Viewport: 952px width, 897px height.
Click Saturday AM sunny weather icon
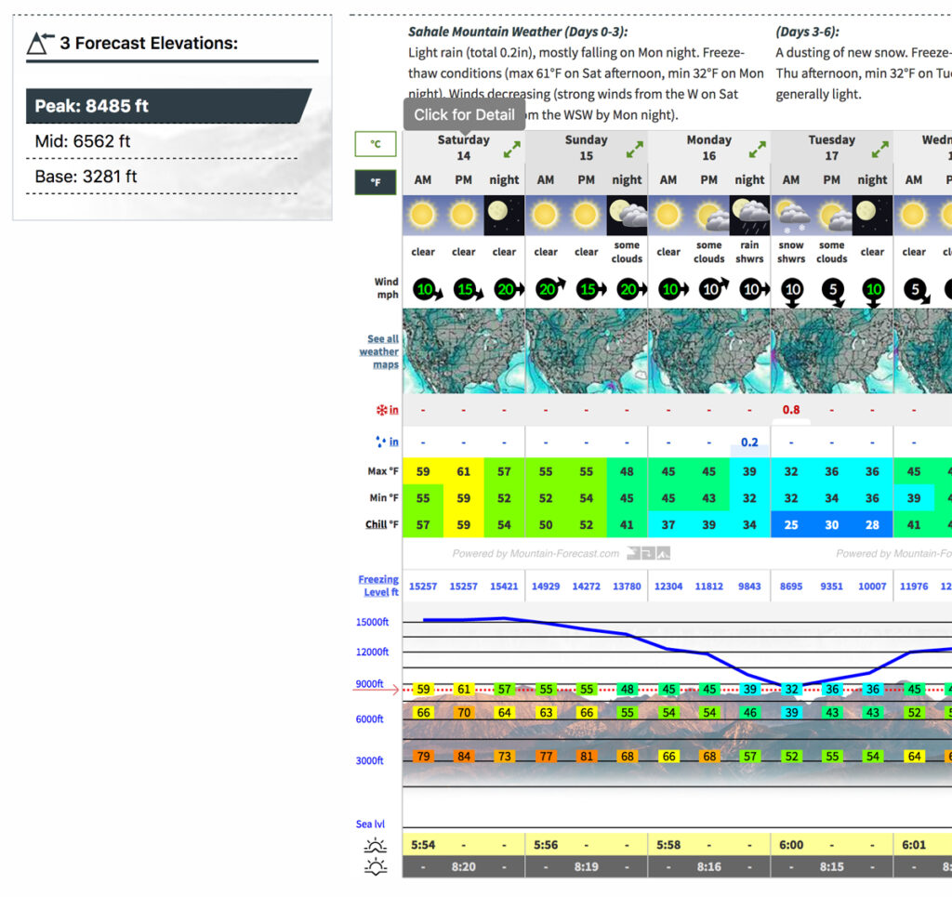point(423,215)
